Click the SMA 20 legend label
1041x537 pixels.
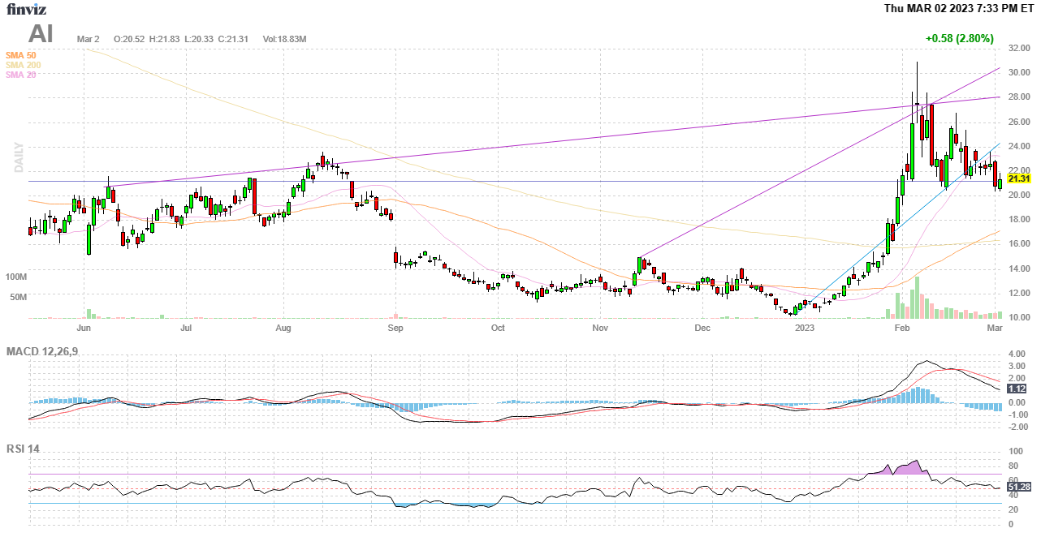pos(20,75)
